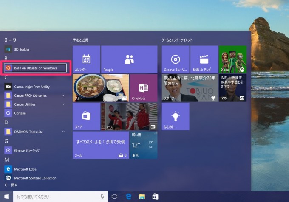Image resolution: width=289 pixels, height=202 pixels.
Task: Click the 予定と近況 group title
Action: pyautogui.click(x=81, y=40)
